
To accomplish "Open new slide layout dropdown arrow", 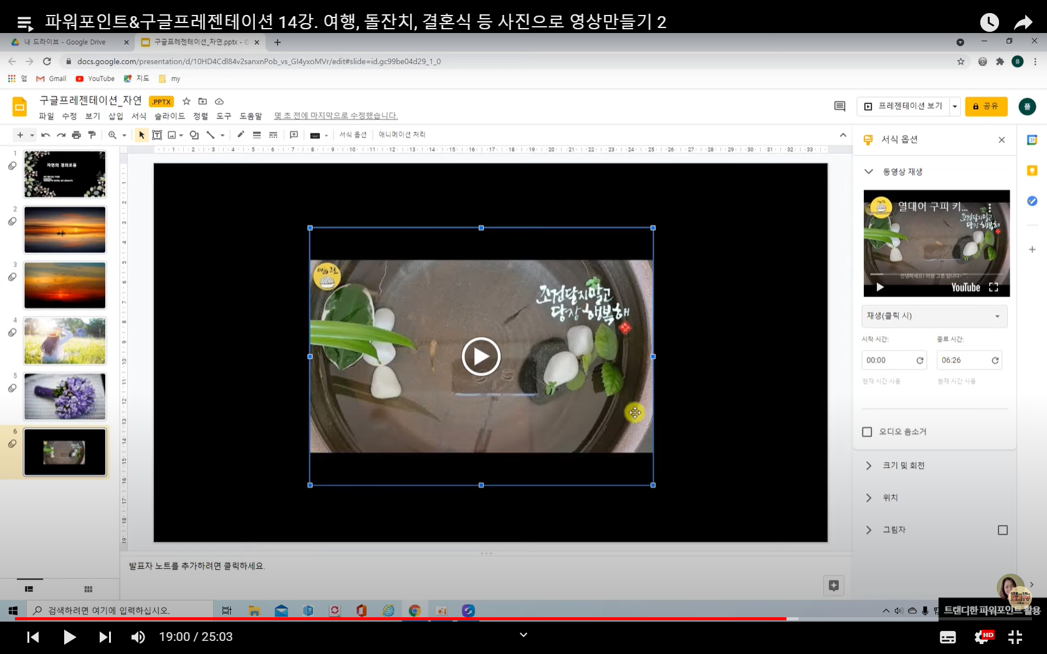I will click(x=32, y=135).
